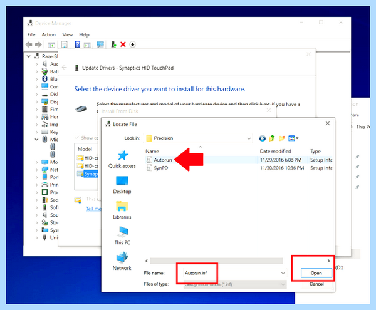376x310 pixels.
Task: Go up one folder level in Locate File
Action: [272, 138]
